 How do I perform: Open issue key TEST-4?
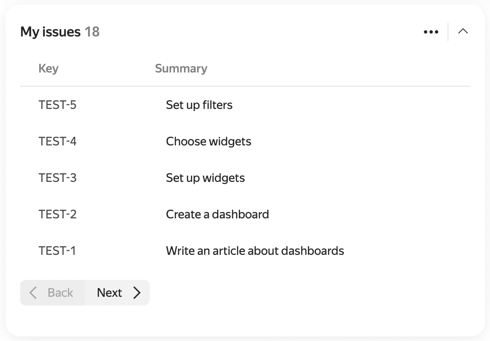click(x=58, y=142)
